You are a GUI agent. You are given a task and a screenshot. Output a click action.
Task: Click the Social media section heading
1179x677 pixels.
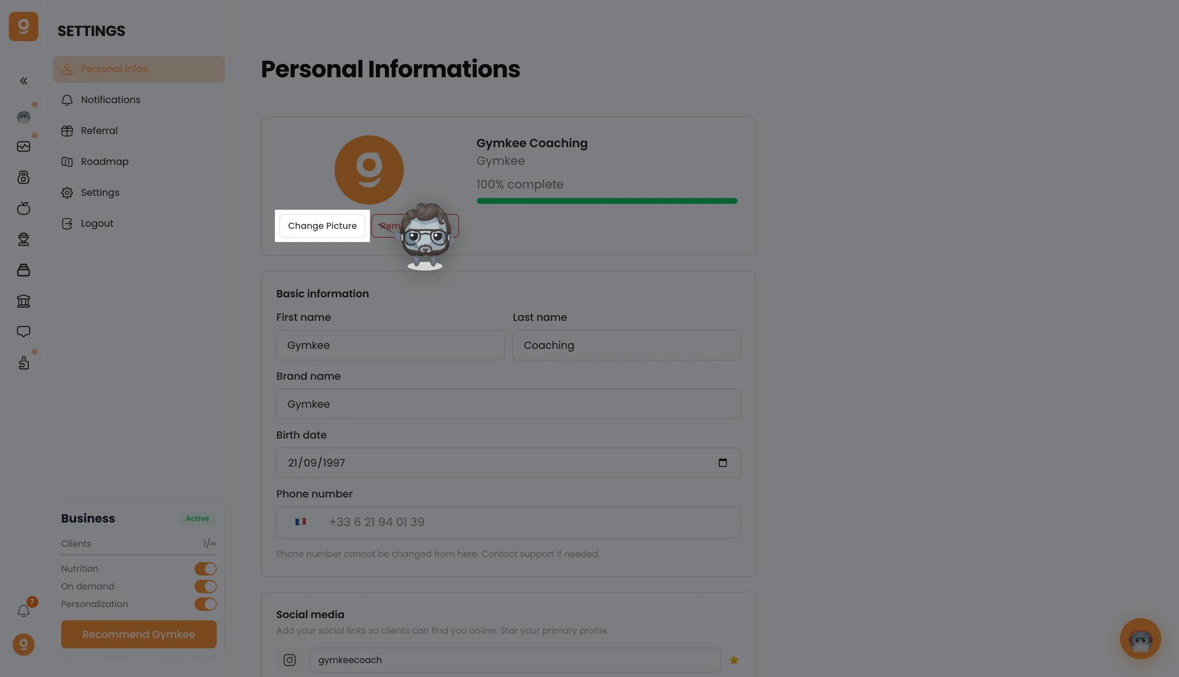pyautogui.click(x=310, y=615)
